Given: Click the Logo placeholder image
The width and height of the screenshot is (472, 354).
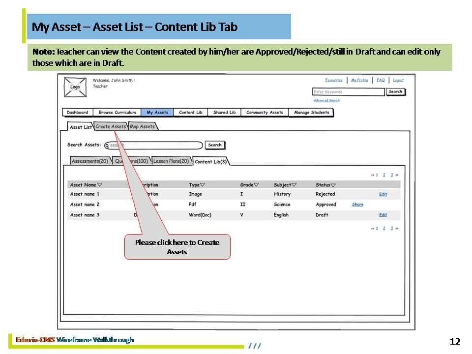Looking at the screenshot, I should 75,87.
